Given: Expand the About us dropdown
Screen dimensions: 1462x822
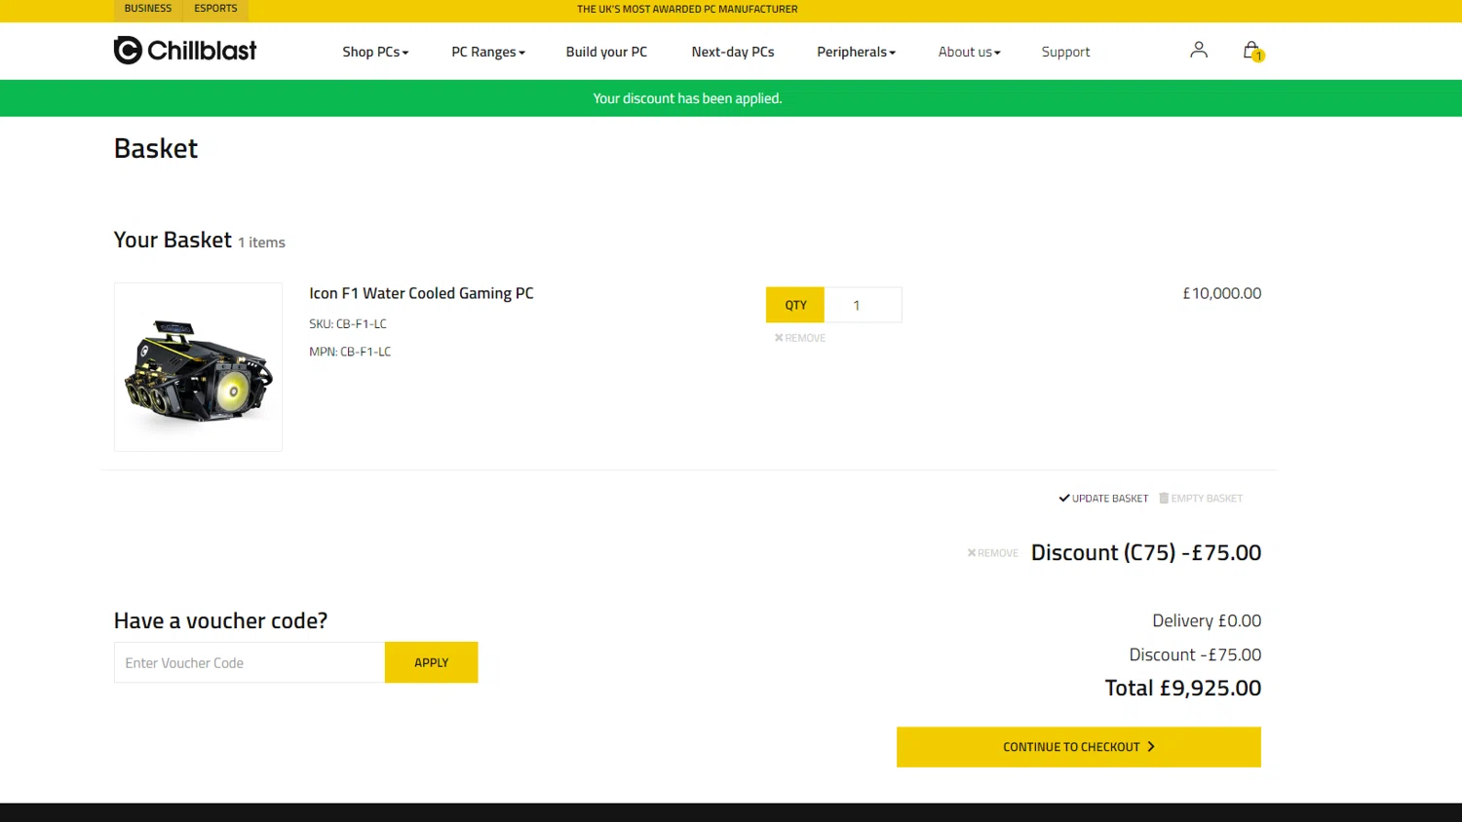Looking at the screenshot, I should [969, 52].
